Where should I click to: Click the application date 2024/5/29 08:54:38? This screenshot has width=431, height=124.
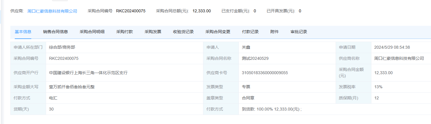(392, 47)
